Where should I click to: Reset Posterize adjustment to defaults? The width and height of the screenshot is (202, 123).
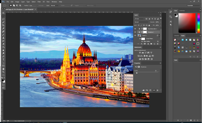tap(150, 90)
